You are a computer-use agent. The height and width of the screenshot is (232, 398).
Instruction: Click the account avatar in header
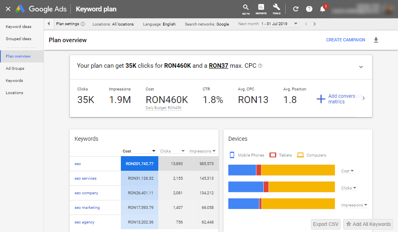point(389,9)
